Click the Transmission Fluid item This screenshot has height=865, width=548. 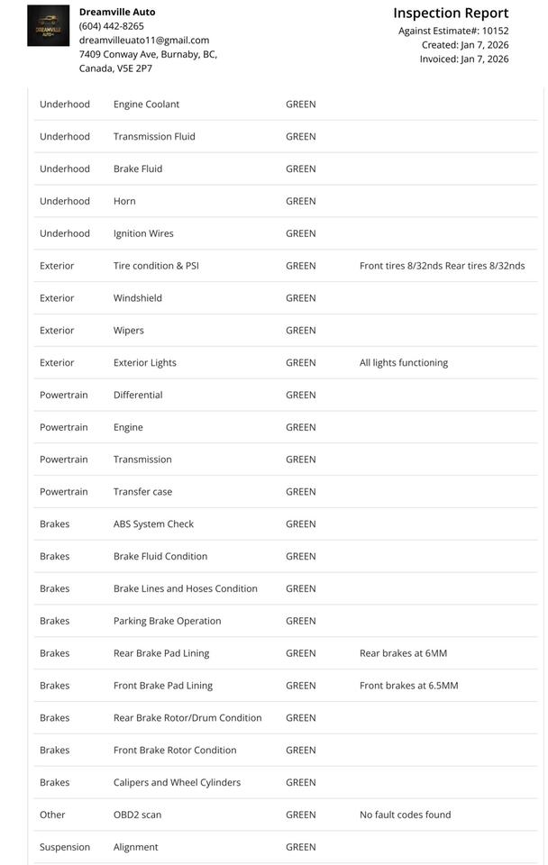[x=154, y=137]
